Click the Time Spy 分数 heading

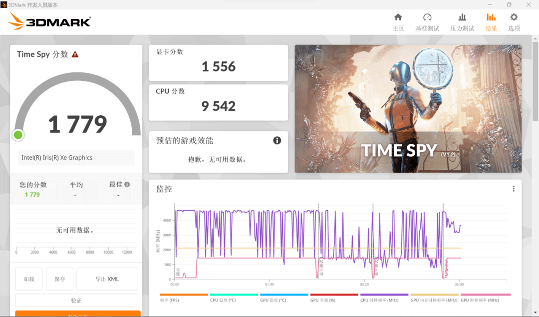tap(42, 54)
